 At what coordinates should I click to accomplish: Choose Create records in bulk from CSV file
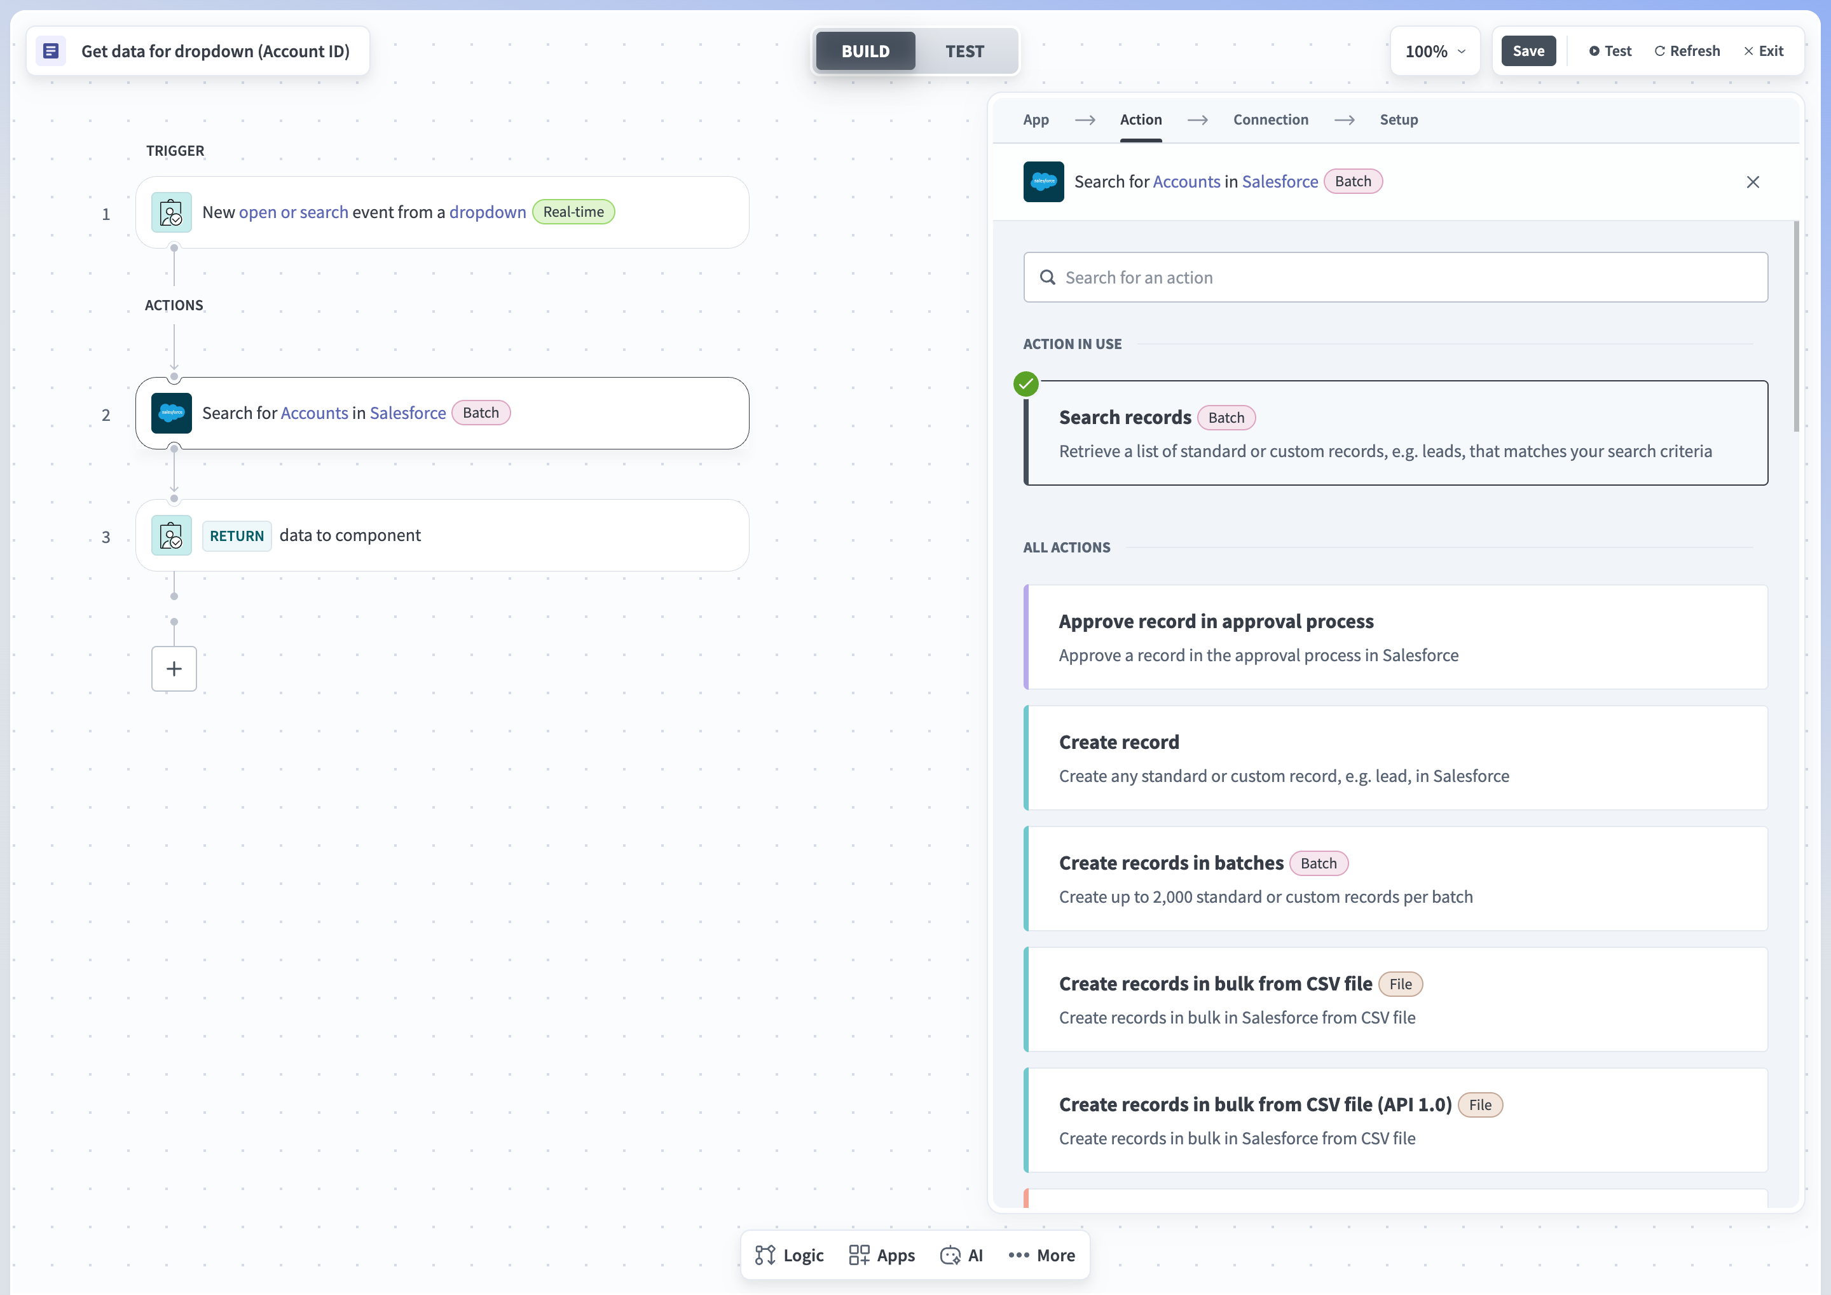point(1396,999)
